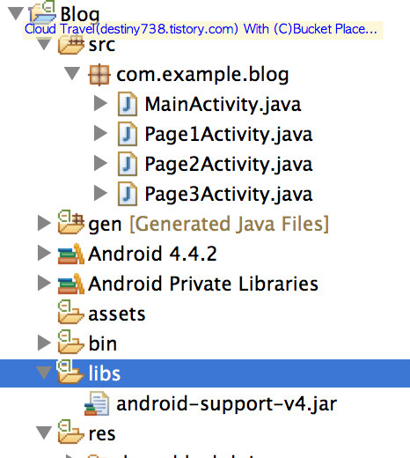Click the Page3Activity.java file icon
The image size is (410, 458).
(128, 194)
